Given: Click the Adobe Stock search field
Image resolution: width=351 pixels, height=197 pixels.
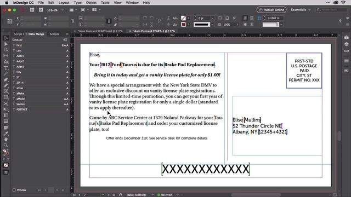Looking at the screenshot, I should 332,10.
